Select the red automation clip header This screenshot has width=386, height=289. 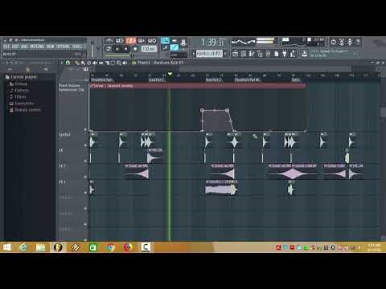click(198, 86)
